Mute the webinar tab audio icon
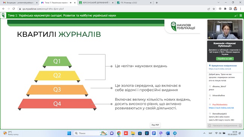Image resolution: width=244 pixels, height=137 pixels. point(71,3)
